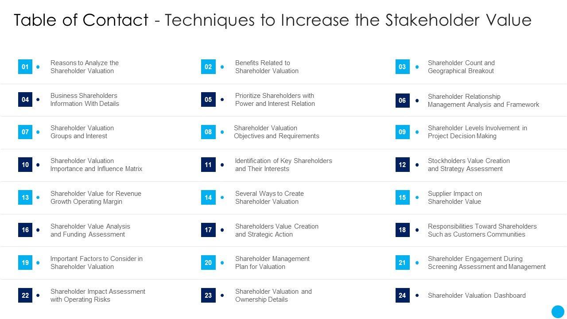Open 'Benefits Related to Shareholder Valuation' item
This screenshot has height=319, width=567.
[x=267, y=67]
